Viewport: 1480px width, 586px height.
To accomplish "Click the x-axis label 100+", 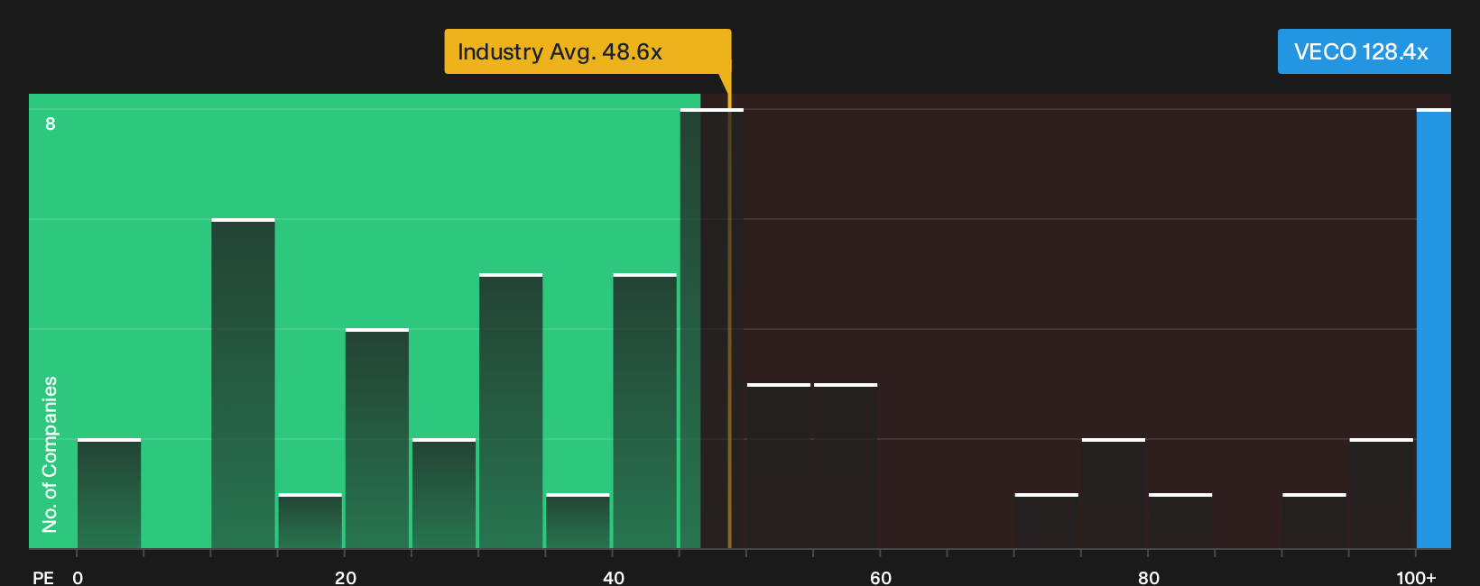I will coord(1416,577).
